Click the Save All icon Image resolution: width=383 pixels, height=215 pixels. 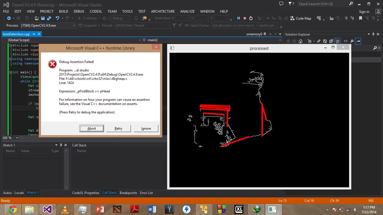49,18
